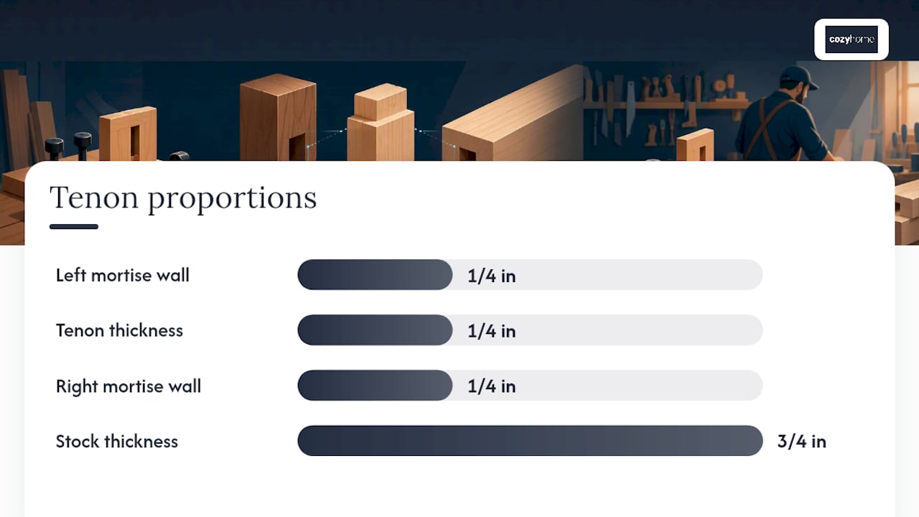Image resolution: width=919 pixels, height=517 pixels.
Task: Select the Tenon proportions heading
Action: pyautogui.click(x=183, y=197)
